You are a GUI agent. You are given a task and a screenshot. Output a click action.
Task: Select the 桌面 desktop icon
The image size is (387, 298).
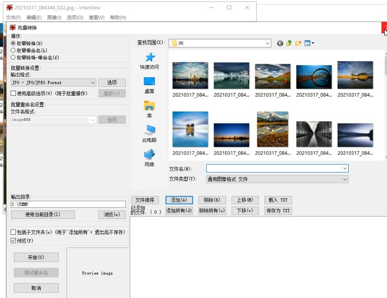[x=149, y=82]
